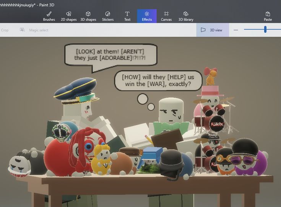Click the zoom slider handle
This screenshot has width=281, height=207.
coord(265,29)
